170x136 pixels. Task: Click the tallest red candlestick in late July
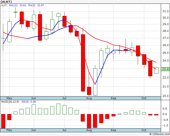pos(83,63)
